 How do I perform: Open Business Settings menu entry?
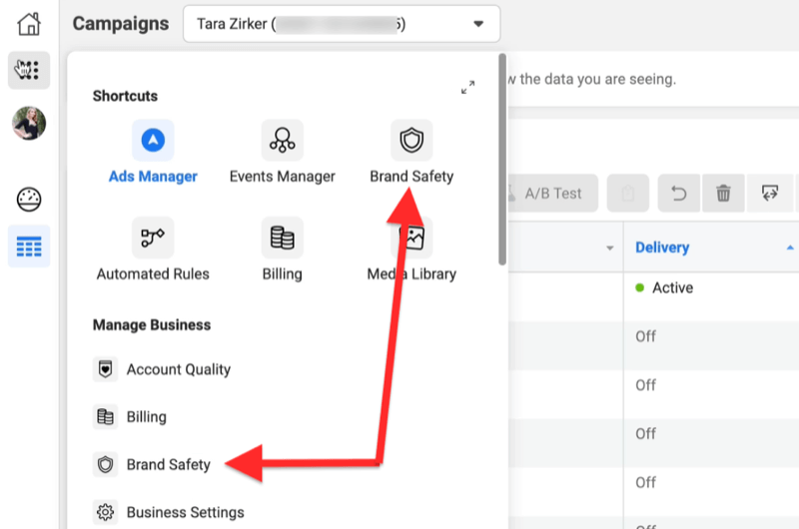click(x=169, y=512)
